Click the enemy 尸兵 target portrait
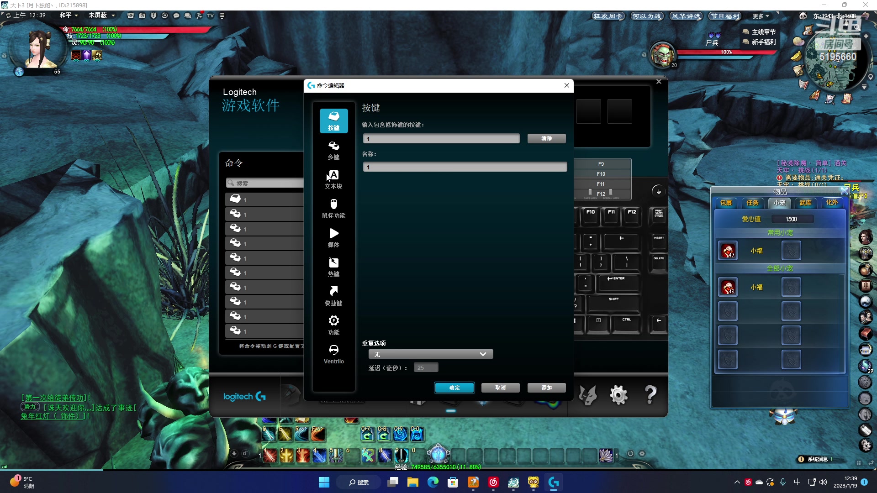877x493 pixels. point(662,55)
